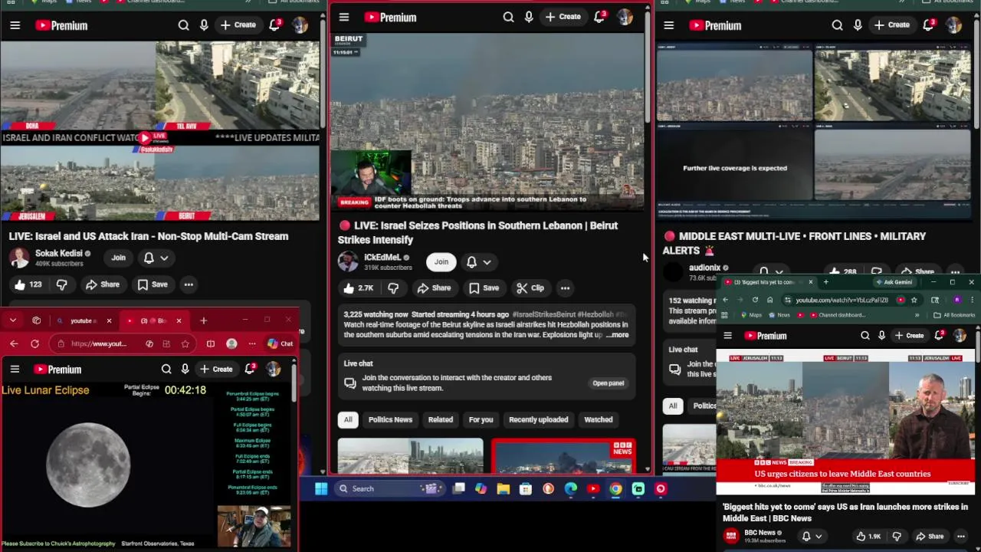Open hamburger menu in BBC News Chrome window
This screenshot has height=552, width=981.
pos(727,335)
